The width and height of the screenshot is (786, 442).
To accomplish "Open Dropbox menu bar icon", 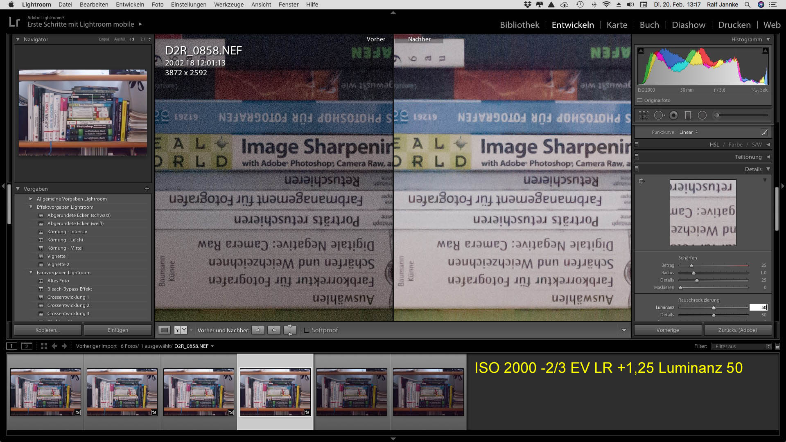I will [x=527, y=5].
